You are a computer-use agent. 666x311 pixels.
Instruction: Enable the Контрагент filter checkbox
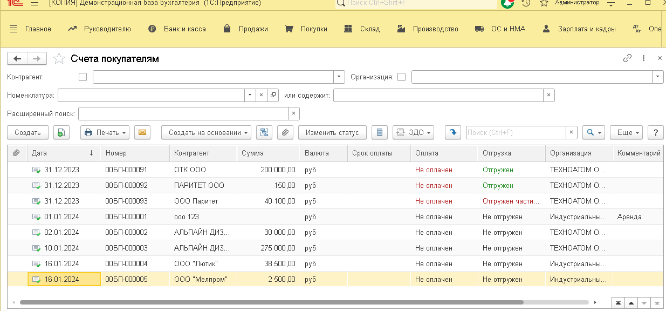pyautogui.click(x=83, y=77)
